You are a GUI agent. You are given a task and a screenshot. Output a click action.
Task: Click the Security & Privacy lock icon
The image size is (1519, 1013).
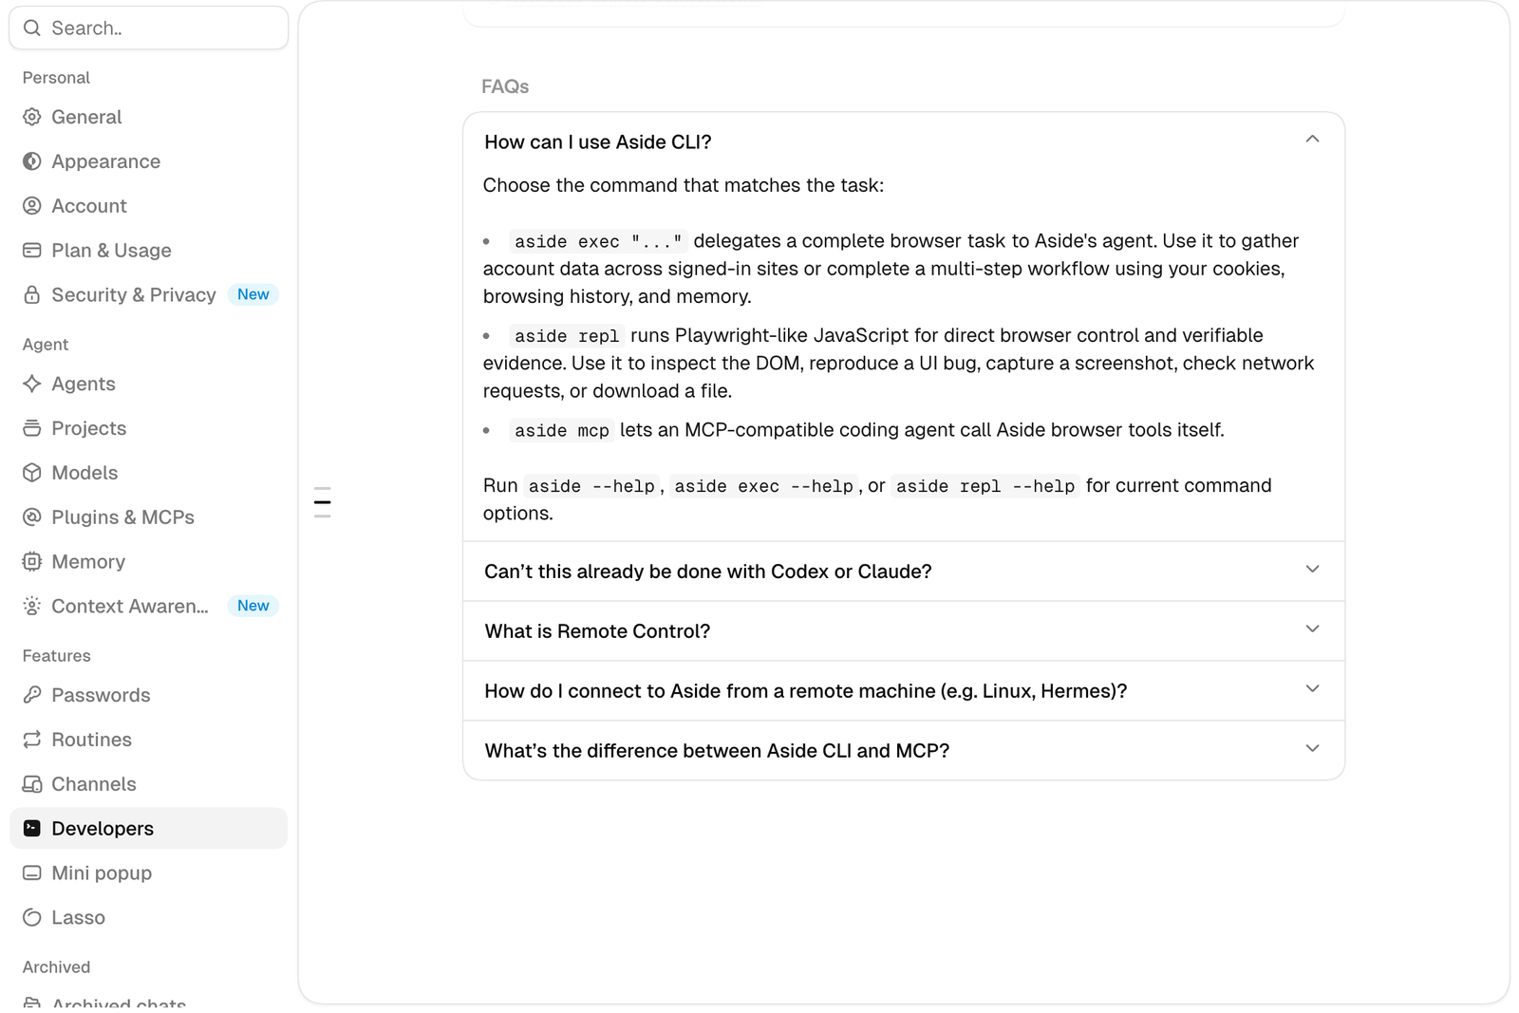point(32,295)
